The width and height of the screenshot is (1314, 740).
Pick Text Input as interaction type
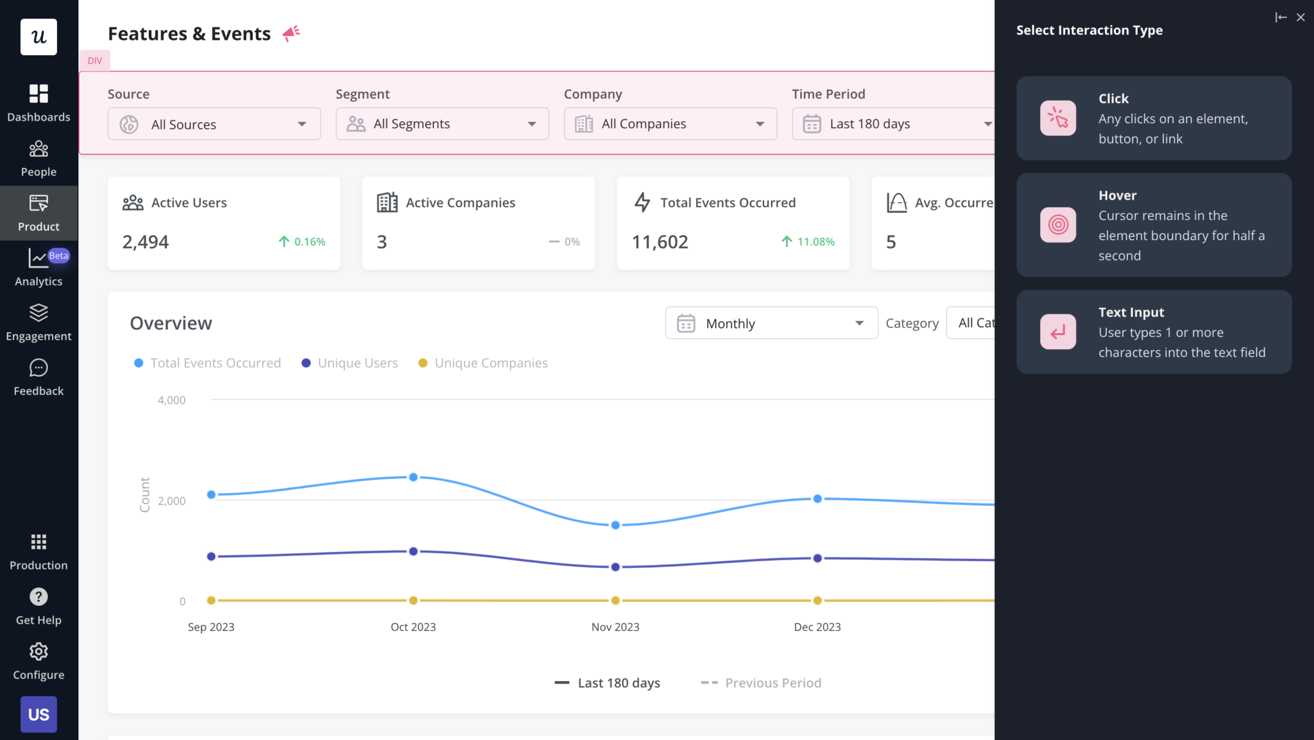1153,331
